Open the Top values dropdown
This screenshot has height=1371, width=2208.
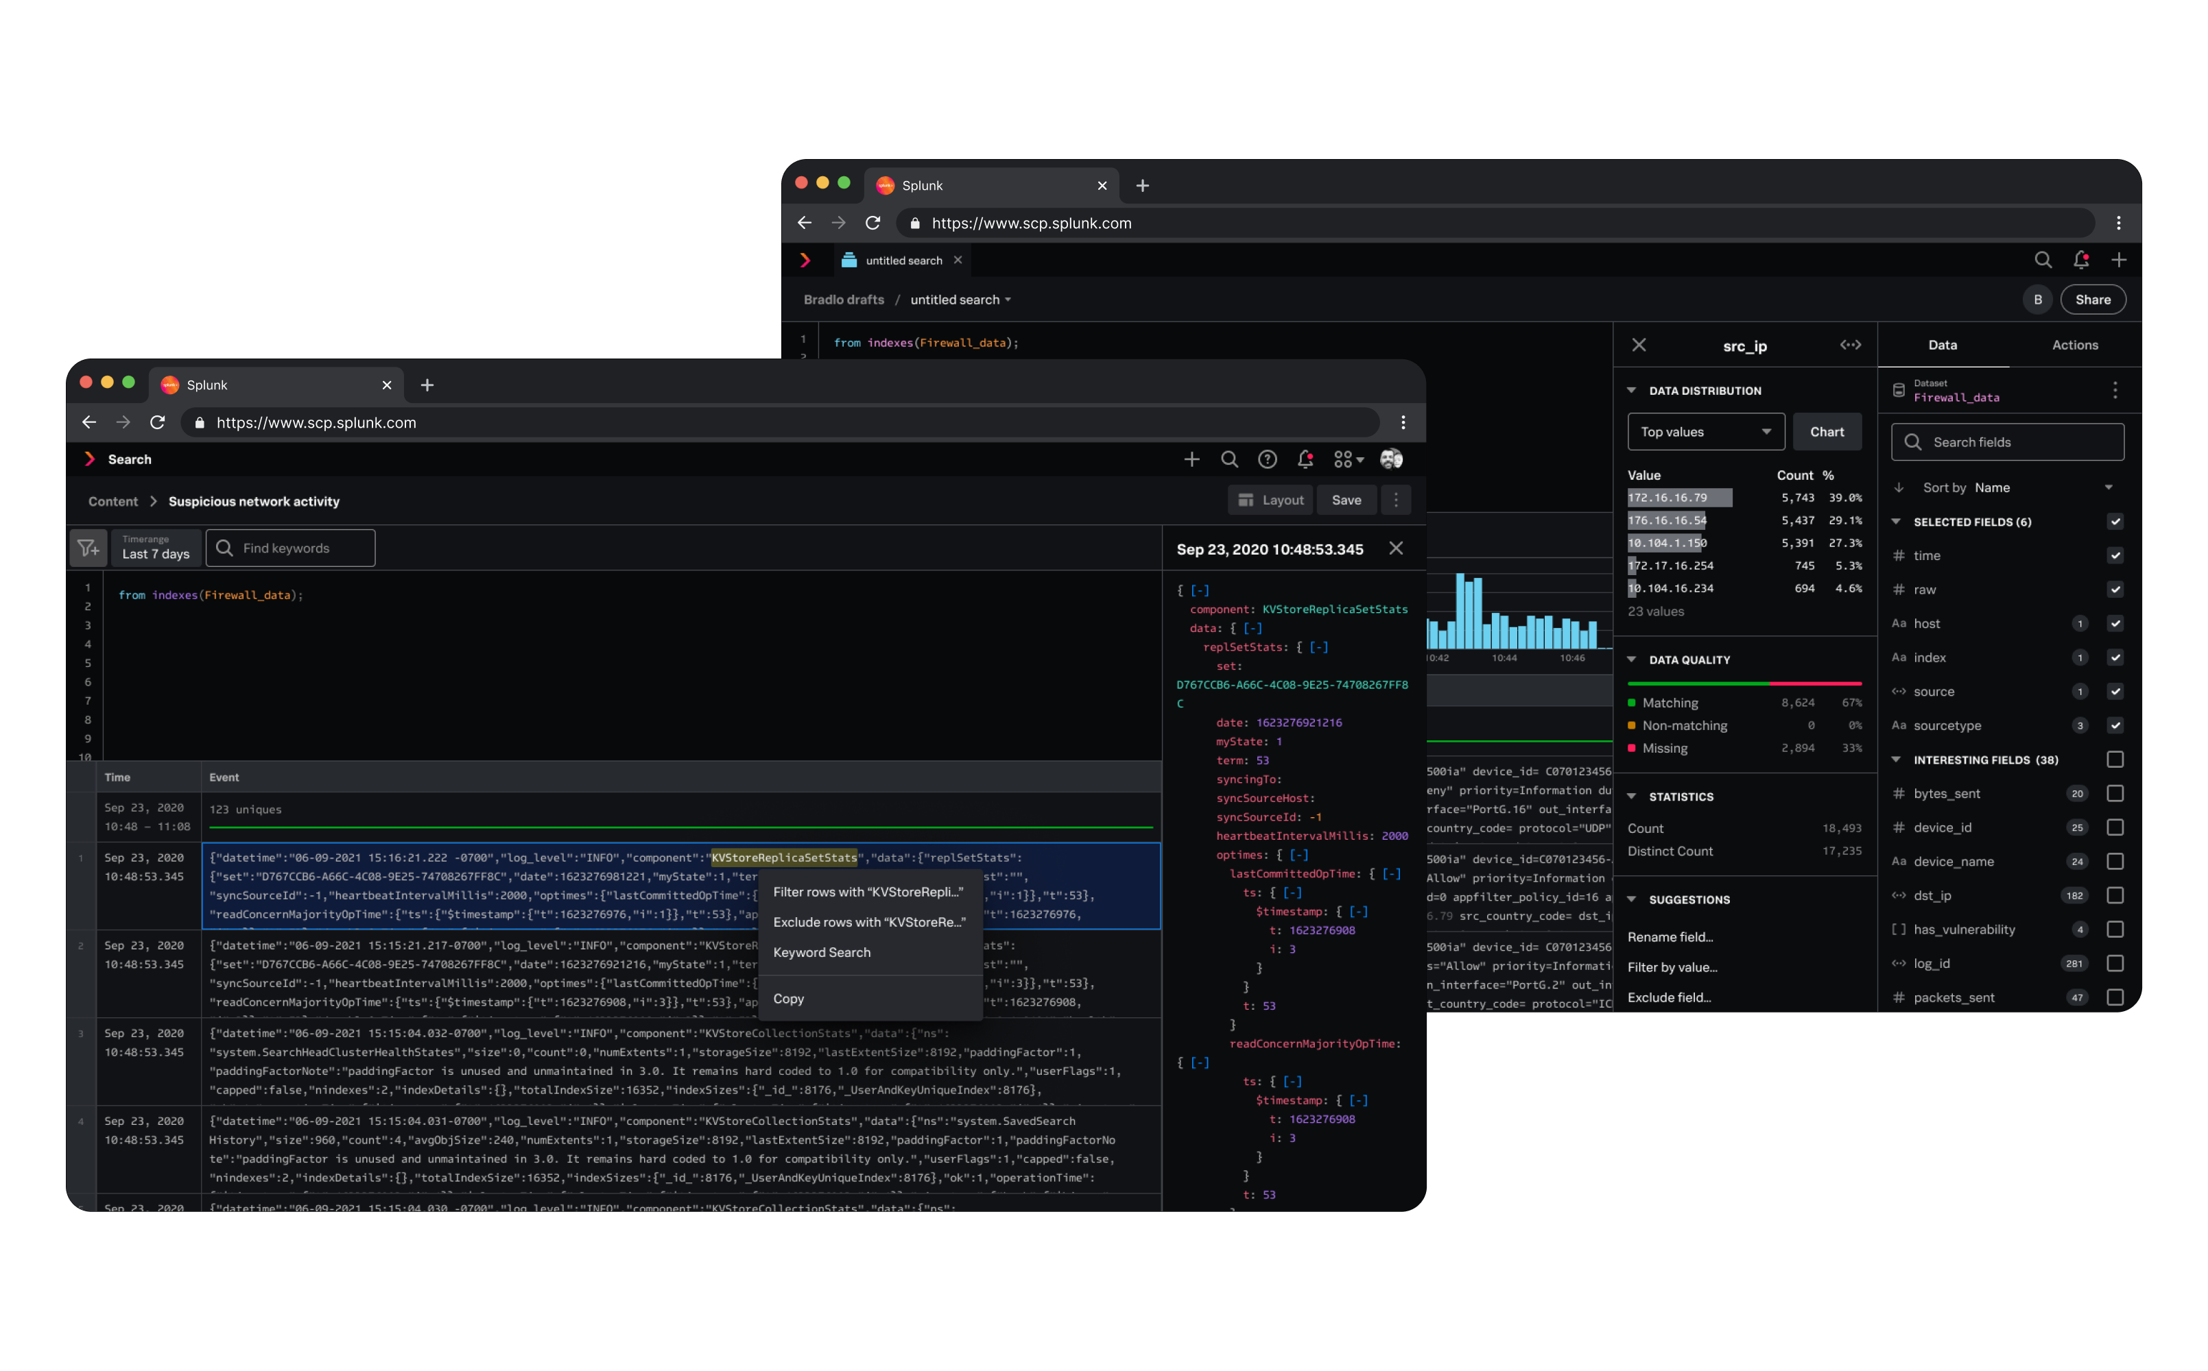click(1707, 433)
